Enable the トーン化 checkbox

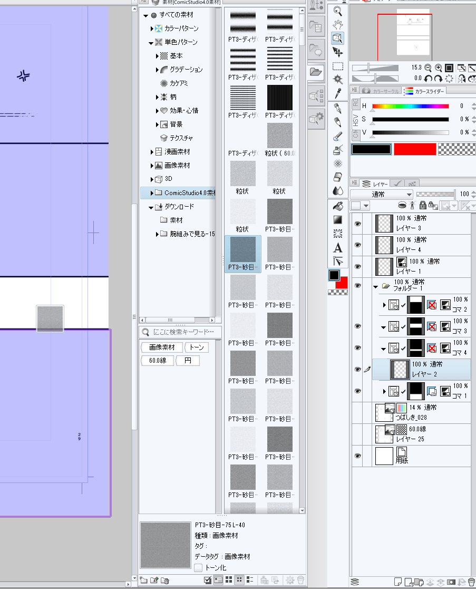click(x=198, y=568)
